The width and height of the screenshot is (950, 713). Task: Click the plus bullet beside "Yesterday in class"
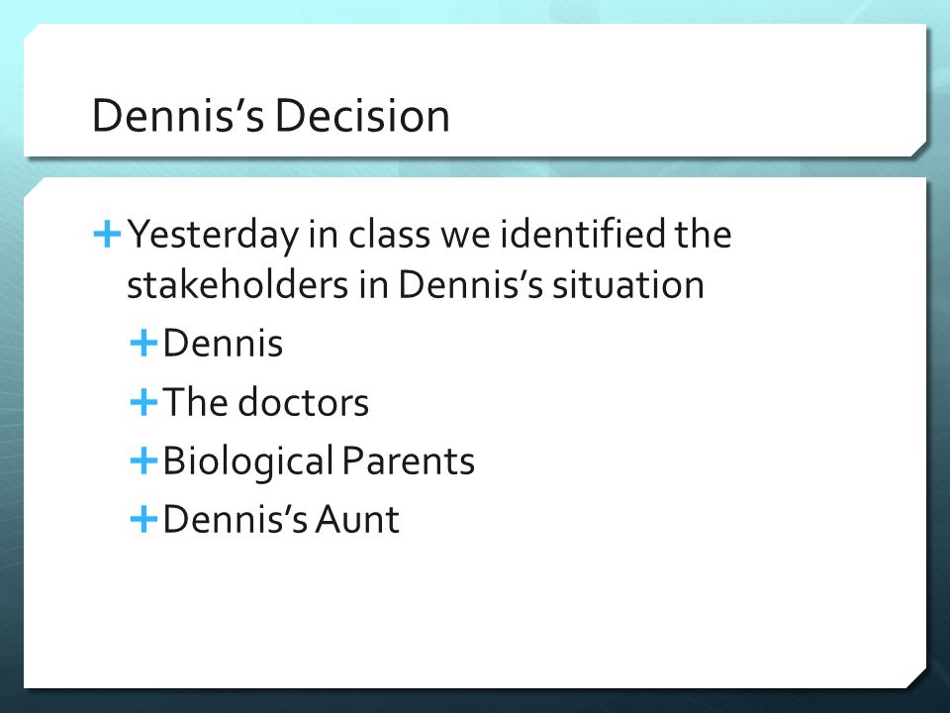tap(107, 234)
